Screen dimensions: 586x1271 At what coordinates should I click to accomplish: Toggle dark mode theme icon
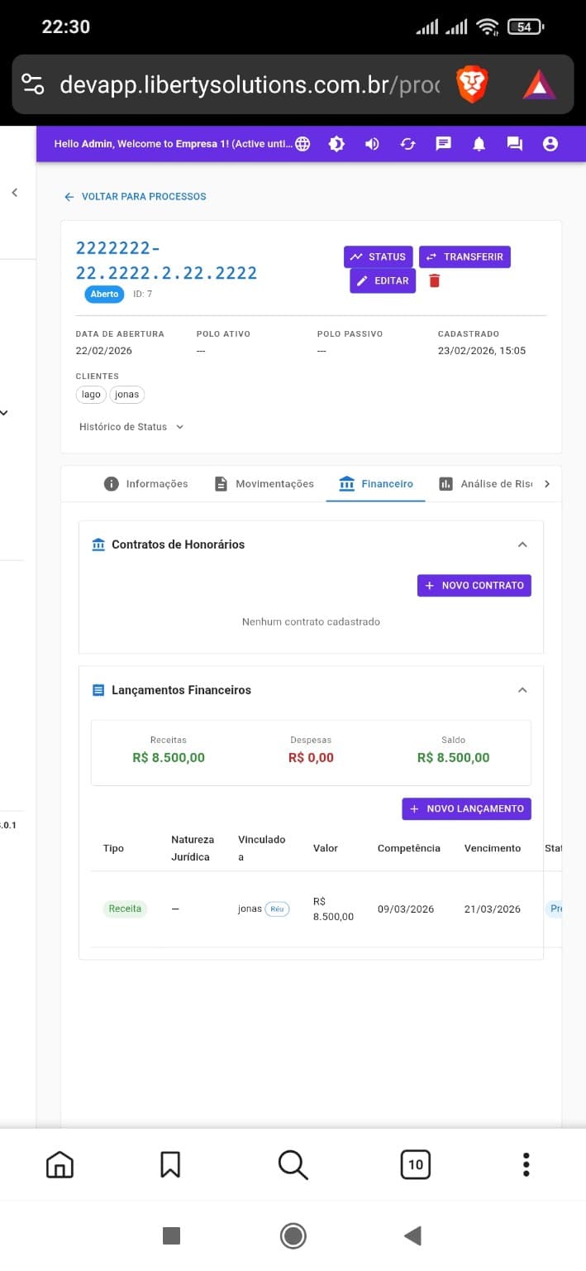(336, 143)
